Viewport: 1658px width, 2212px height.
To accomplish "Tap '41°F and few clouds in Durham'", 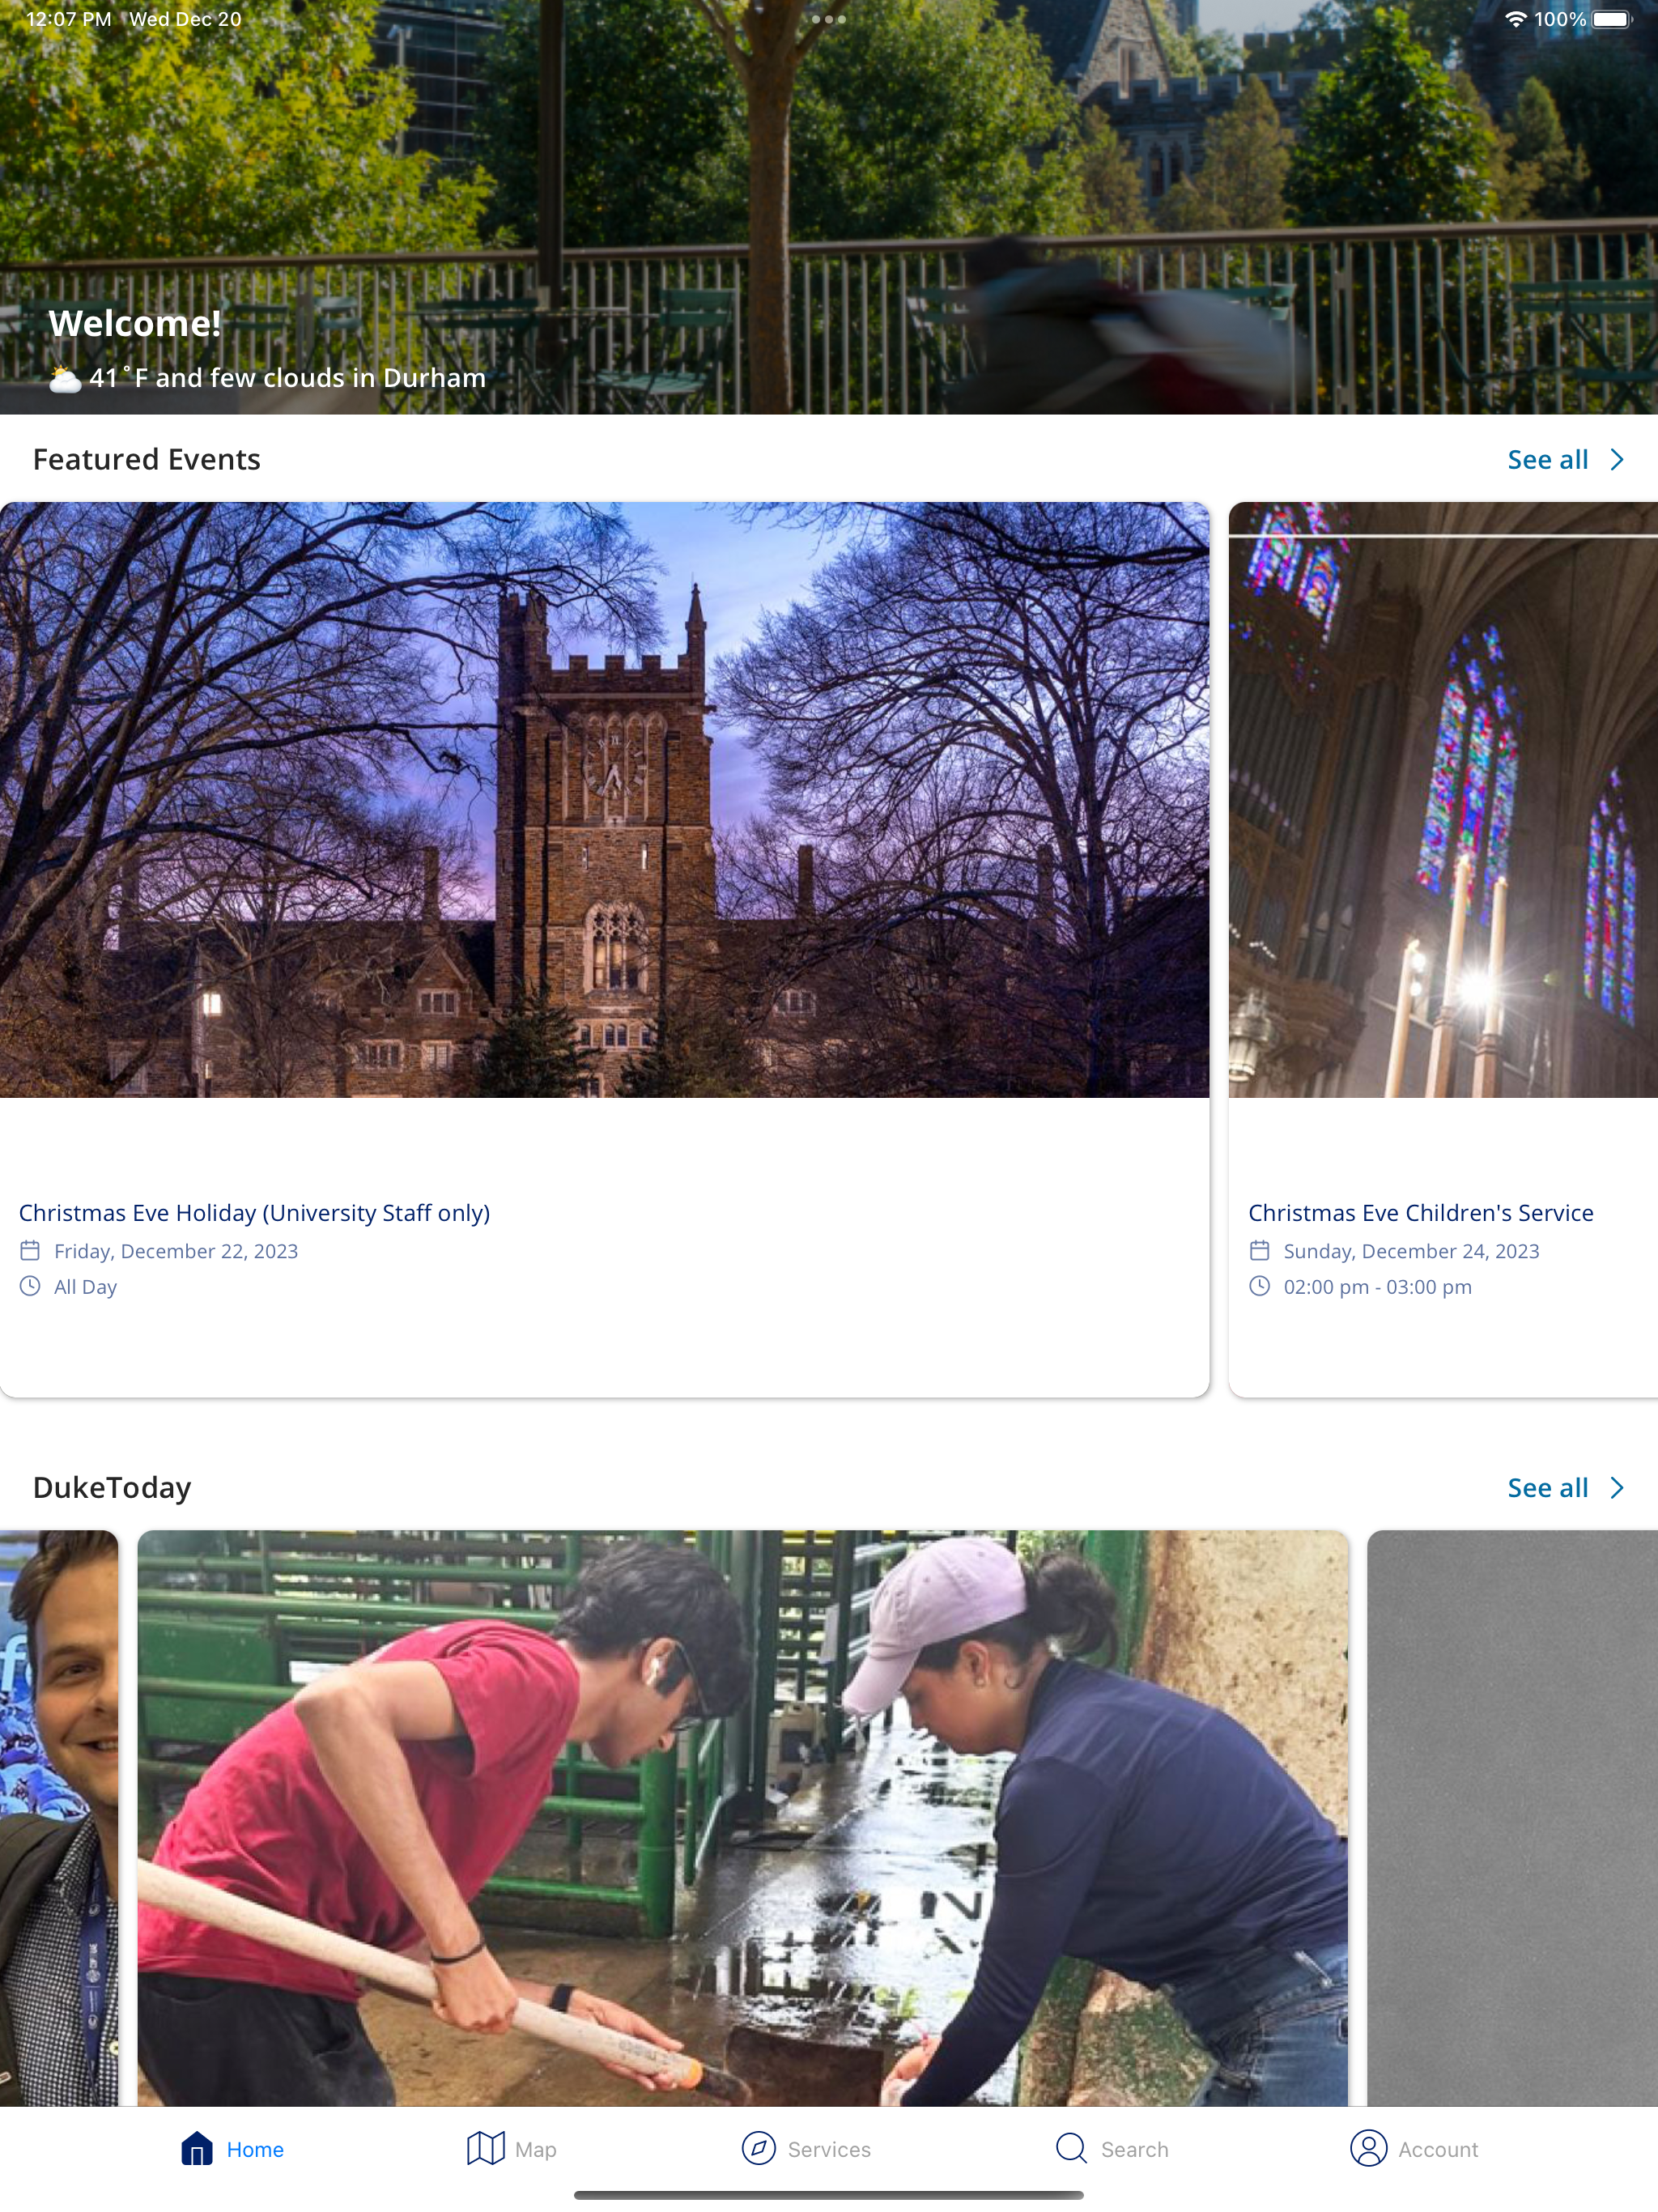I will pos(287,378).
